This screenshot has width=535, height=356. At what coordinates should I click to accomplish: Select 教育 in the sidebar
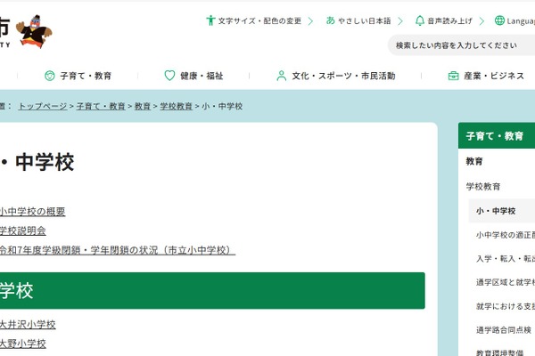(x=474, y=161)
